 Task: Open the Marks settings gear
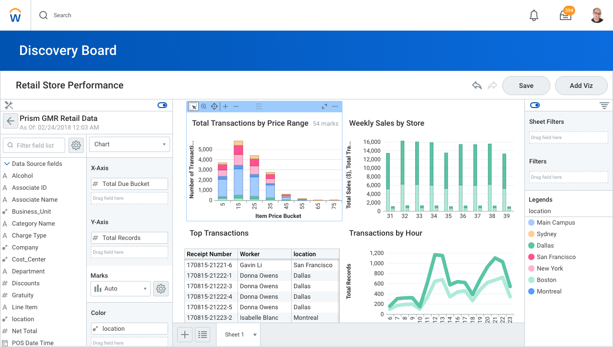pyautogui.click(x=161, y=289)
